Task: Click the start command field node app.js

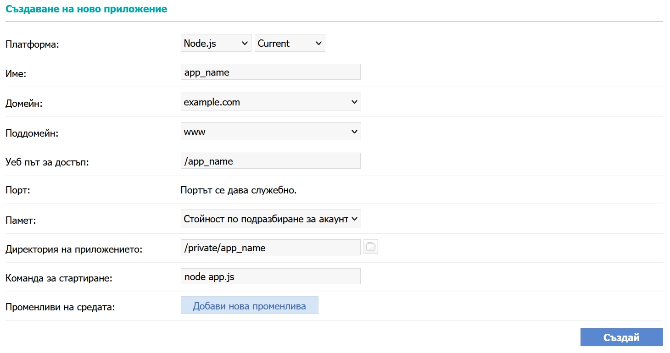Action: click(271, 276)
